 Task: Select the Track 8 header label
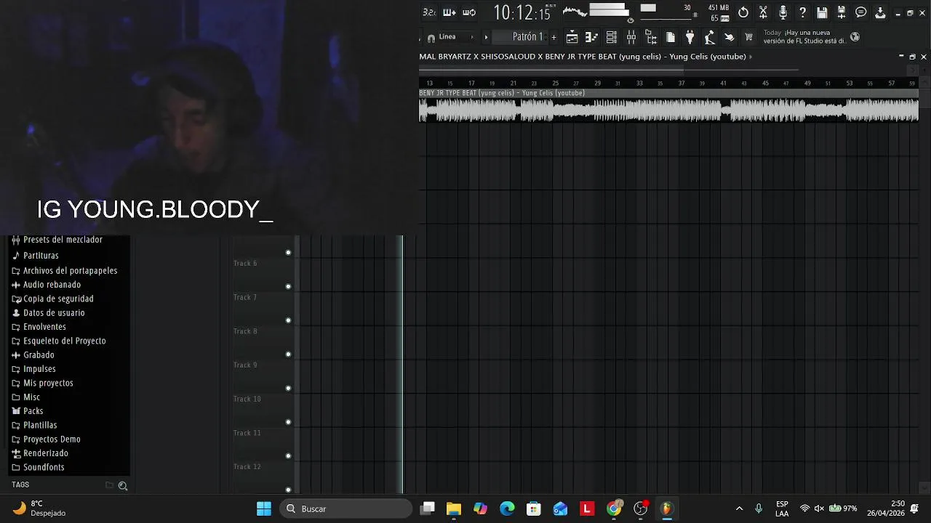[245, 331]
